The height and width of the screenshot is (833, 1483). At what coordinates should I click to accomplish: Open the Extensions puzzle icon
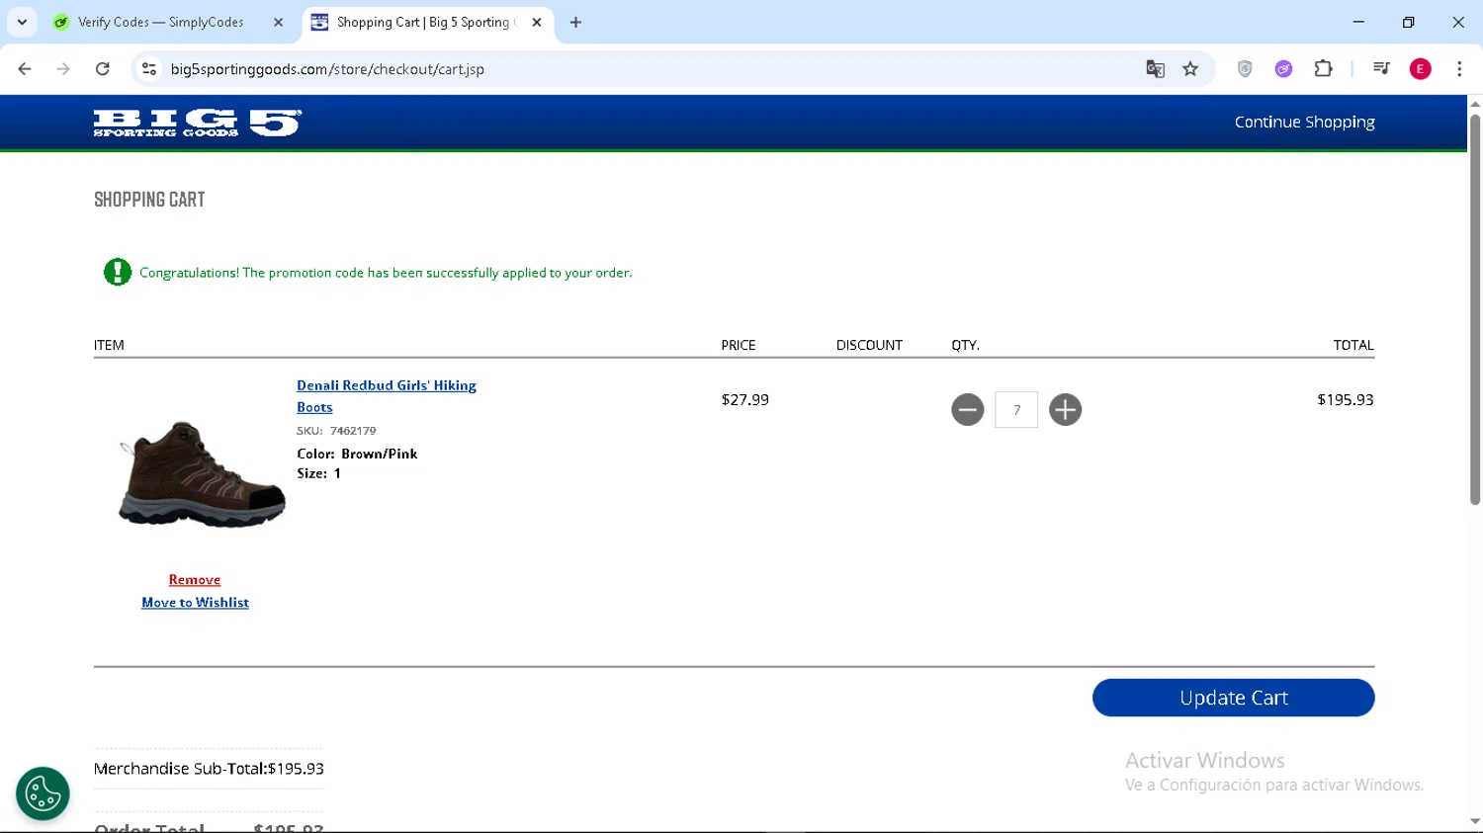click(1323, 69)
